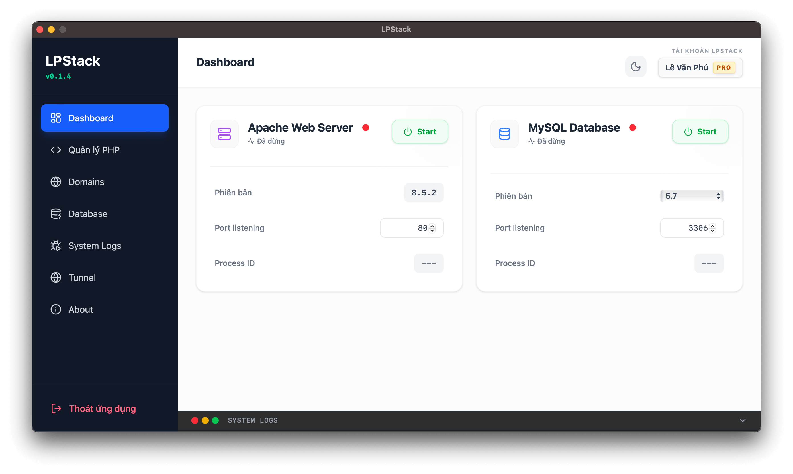This screenshot has height=474, width=793.
Task: Start the Apache Web Server
Action: click(x=420, y=132)
